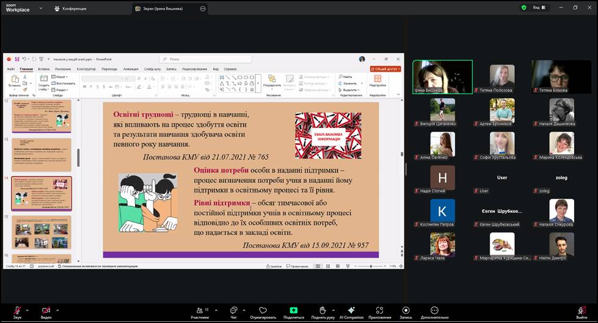Click the Отреагировать reactions heart icon
Viewport: 598px width, 323px height.
pos(263,311)
